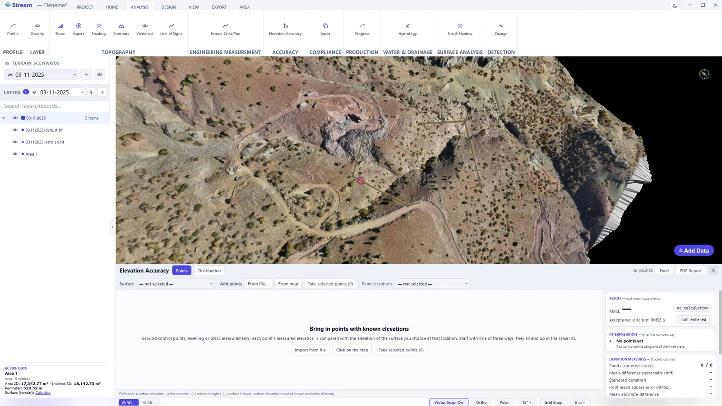Hide the Area 1 layer
The width and height of the screenshot is (722, 406).
click(15, 154)
